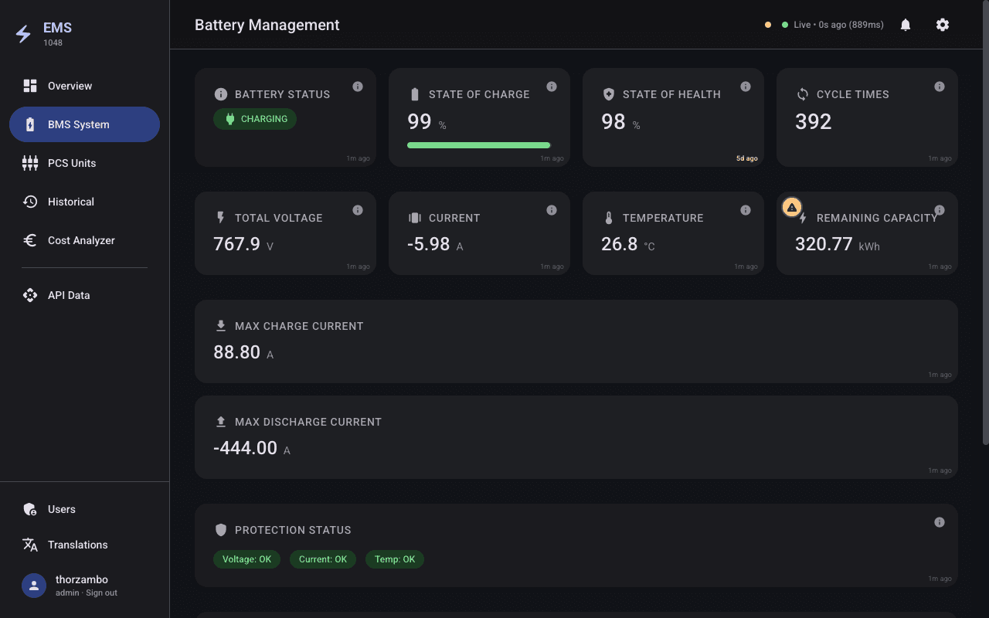Open the API Data page
The height and width of the screenshot is (618, 989).
point(68,295)
